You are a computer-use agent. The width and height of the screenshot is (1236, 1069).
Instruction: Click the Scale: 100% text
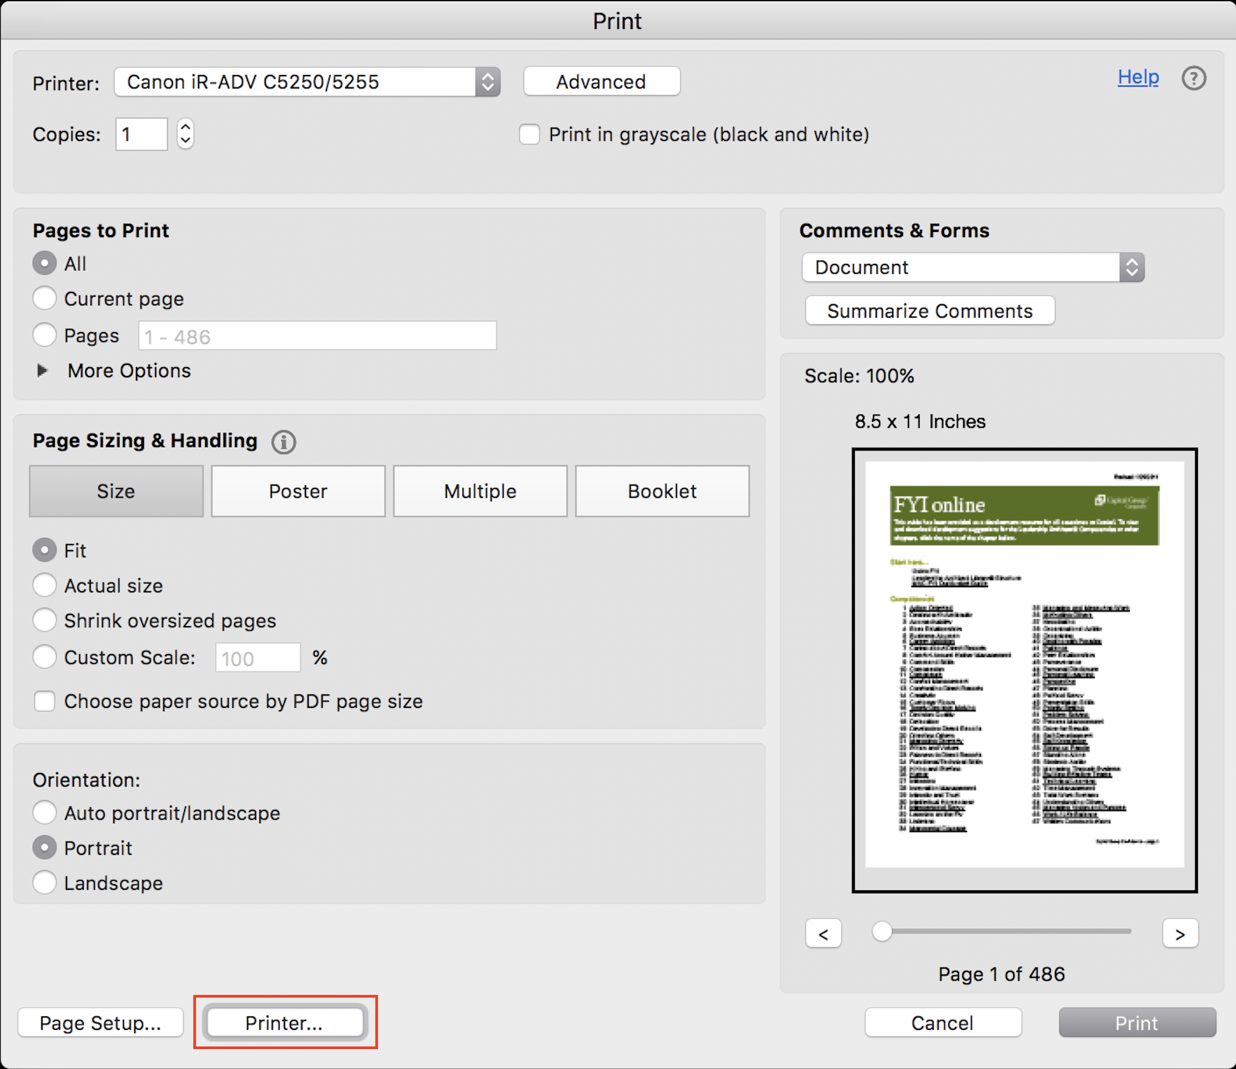coord(860,376)
